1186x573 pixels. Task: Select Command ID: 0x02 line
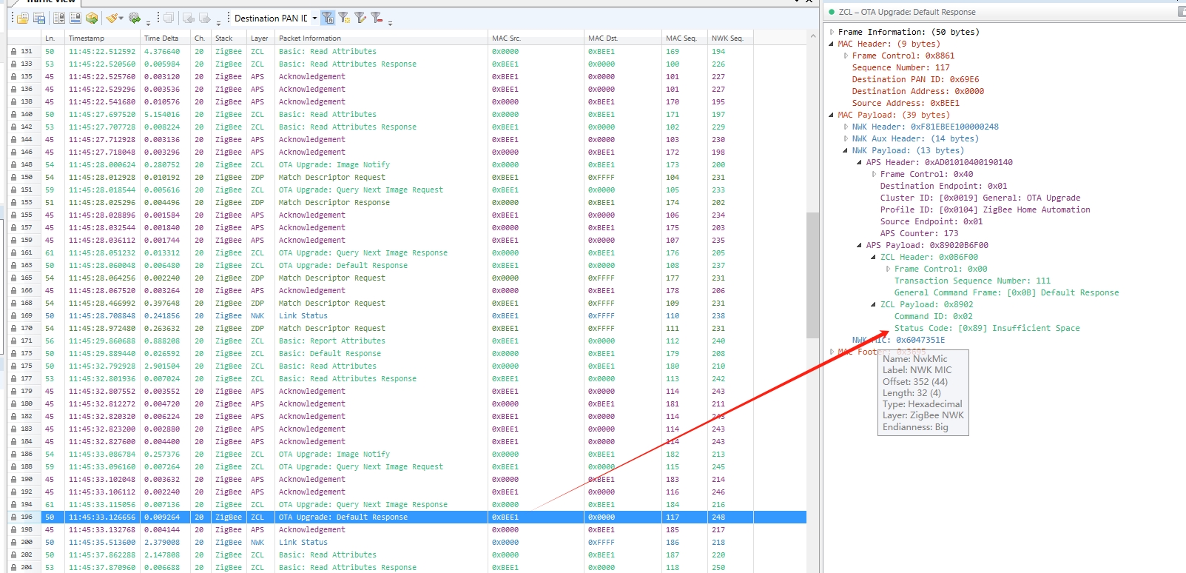click(933, 316)
